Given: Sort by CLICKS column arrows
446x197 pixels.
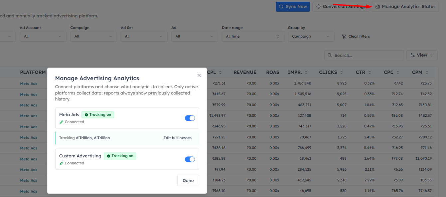Looking at the screenshot, I should click(341, 72).
